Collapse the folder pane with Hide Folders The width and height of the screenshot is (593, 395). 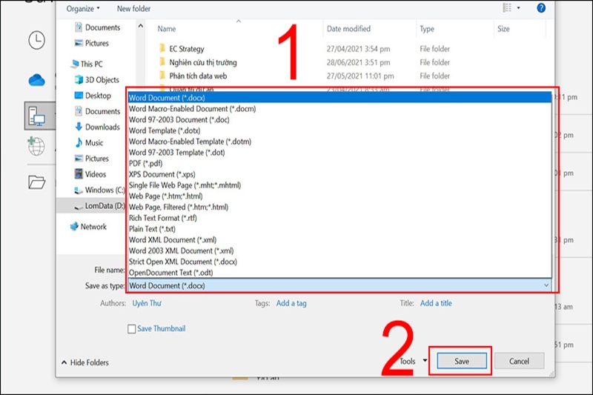pyautogui.click(x=85, y=362)
